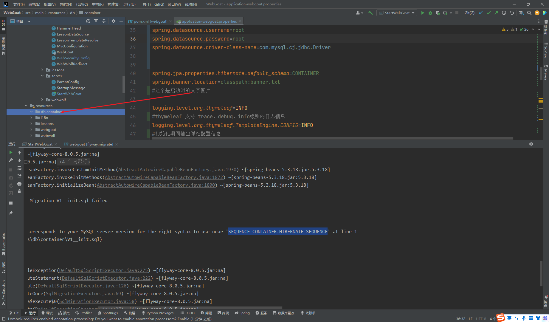Open Maven side panel
Image resolution: width=549 pixels, height=322 pixels.
tap(546, 72)
